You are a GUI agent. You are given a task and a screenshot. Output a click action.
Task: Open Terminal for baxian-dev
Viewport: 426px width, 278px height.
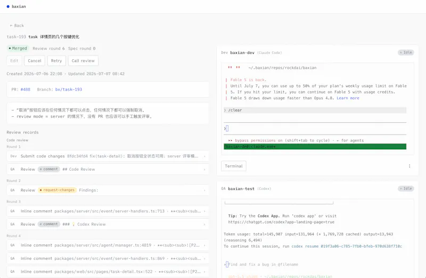[234, 166]
